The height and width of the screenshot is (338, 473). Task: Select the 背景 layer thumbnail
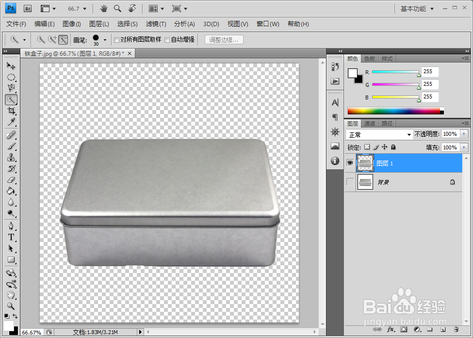click(x=365, y=182)
